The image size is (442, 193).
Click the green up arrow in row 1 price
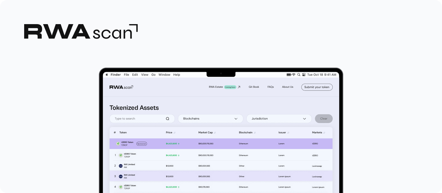[179, 156]
